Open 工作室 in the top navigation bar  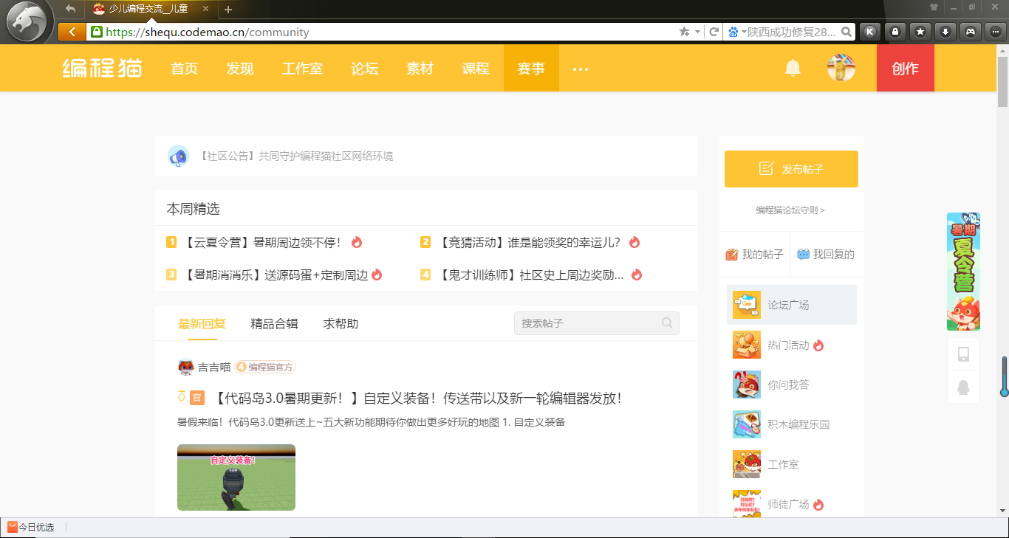click(302, 69)
